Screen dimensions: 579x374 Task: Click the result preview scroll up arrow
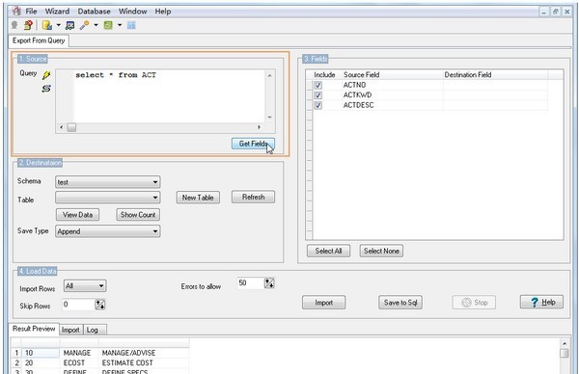(x=565, y=343)
